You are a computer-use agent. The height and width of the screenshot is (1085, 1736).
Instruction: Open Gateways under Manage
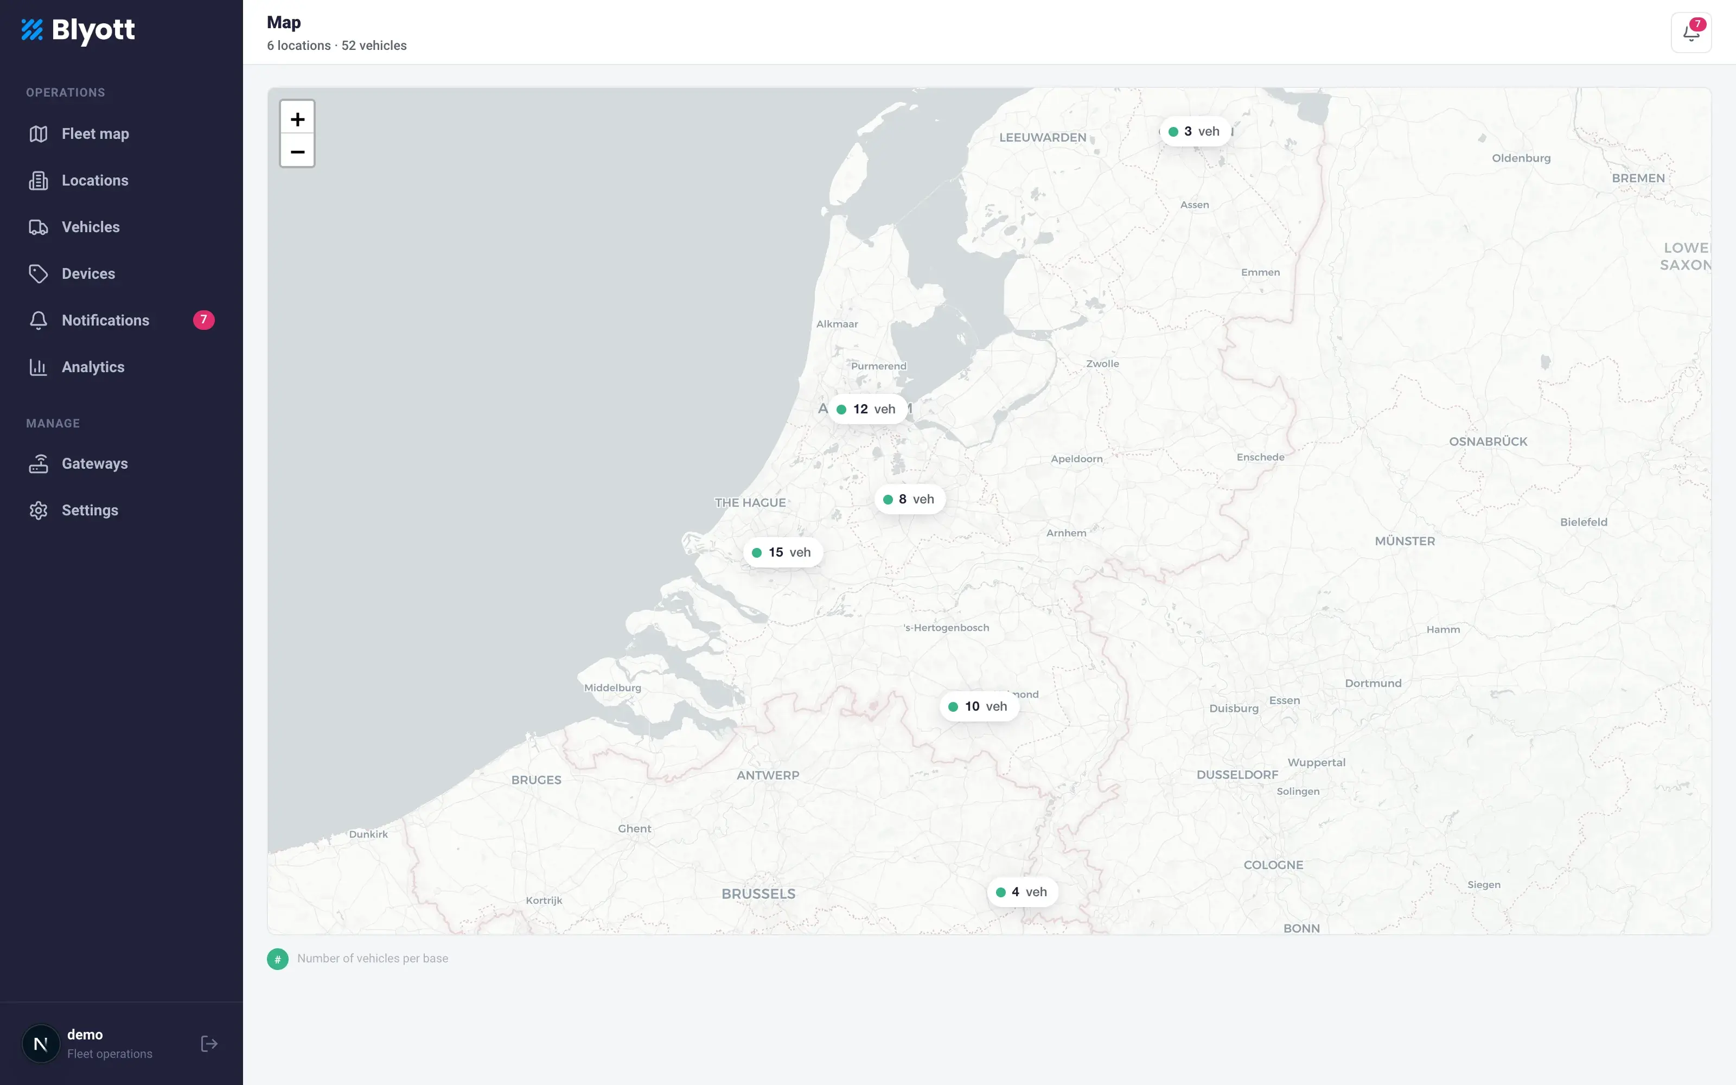121,464
